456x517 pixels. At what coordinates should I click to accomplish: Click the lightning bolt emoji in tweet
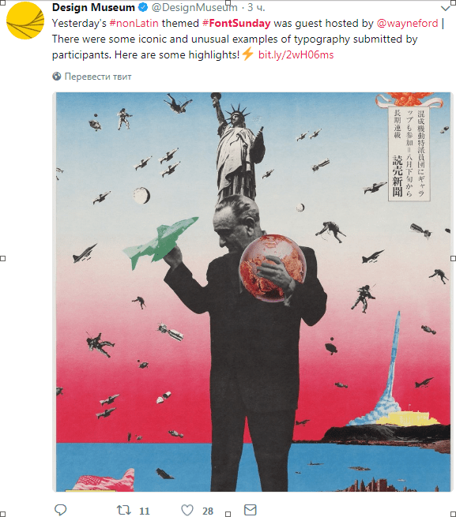tap(248, 54)
